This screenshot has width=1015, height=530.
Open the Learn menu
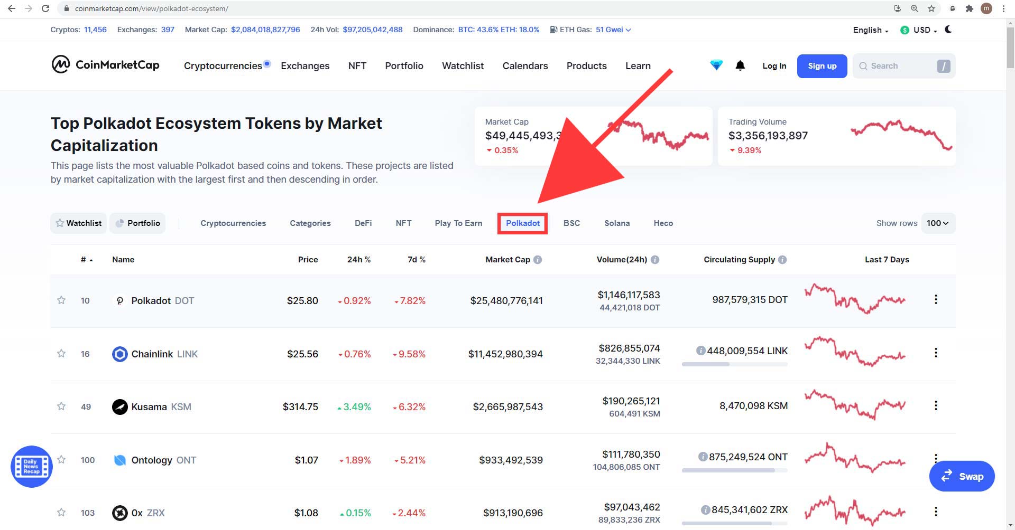point(638,66)
